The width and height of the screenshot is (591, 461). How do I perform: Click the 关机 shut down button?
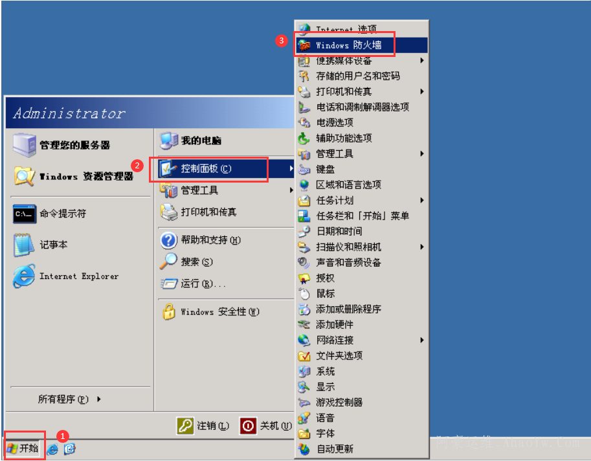(266, 426)
